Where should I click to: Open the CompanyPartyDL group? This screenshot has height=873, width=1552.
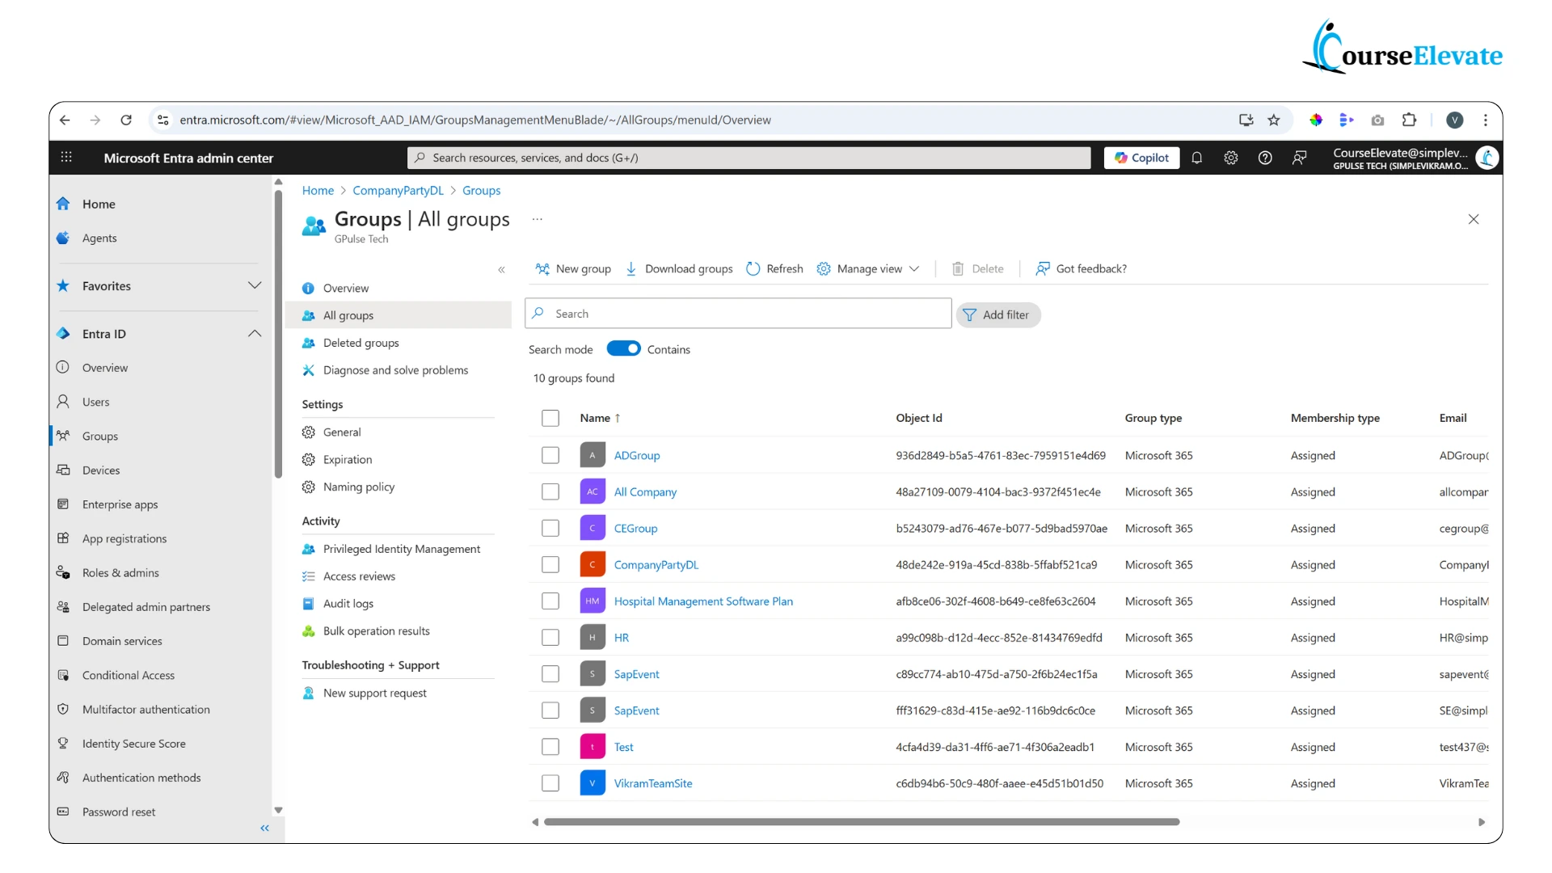coord(656,564)
